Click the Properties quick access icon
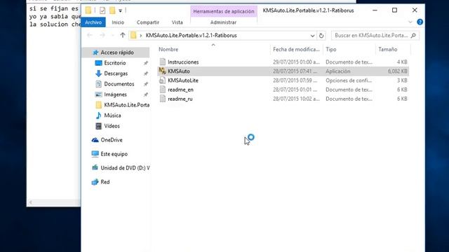 [x=102, y=10]
